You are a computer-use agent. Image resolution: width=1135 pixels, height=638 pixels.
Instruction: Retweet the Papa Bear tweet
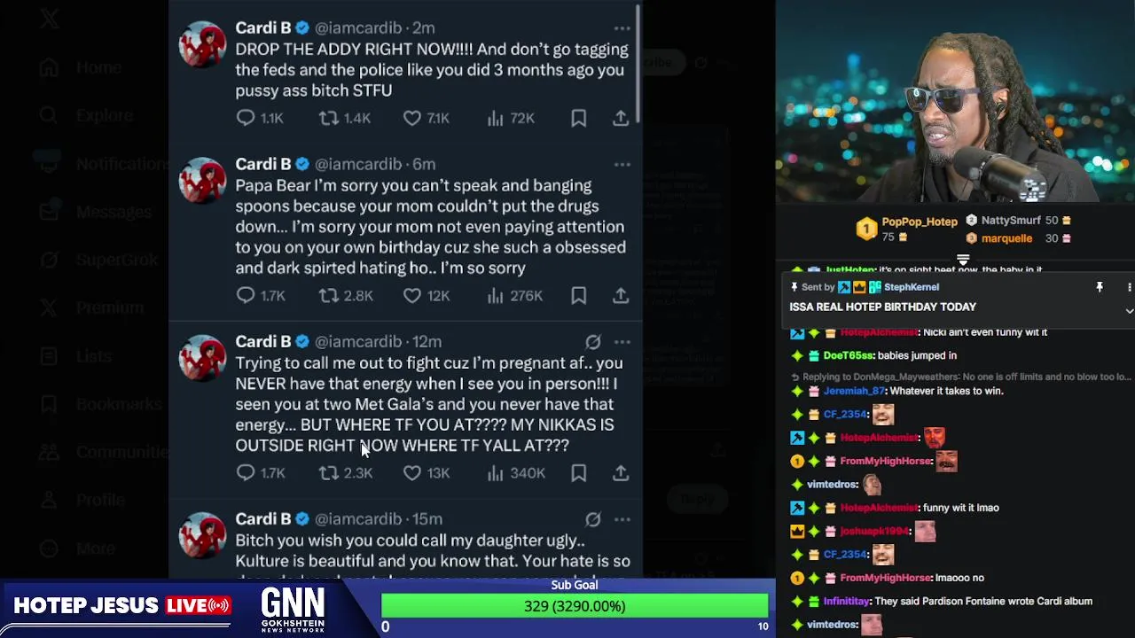[x=329, y=295]
